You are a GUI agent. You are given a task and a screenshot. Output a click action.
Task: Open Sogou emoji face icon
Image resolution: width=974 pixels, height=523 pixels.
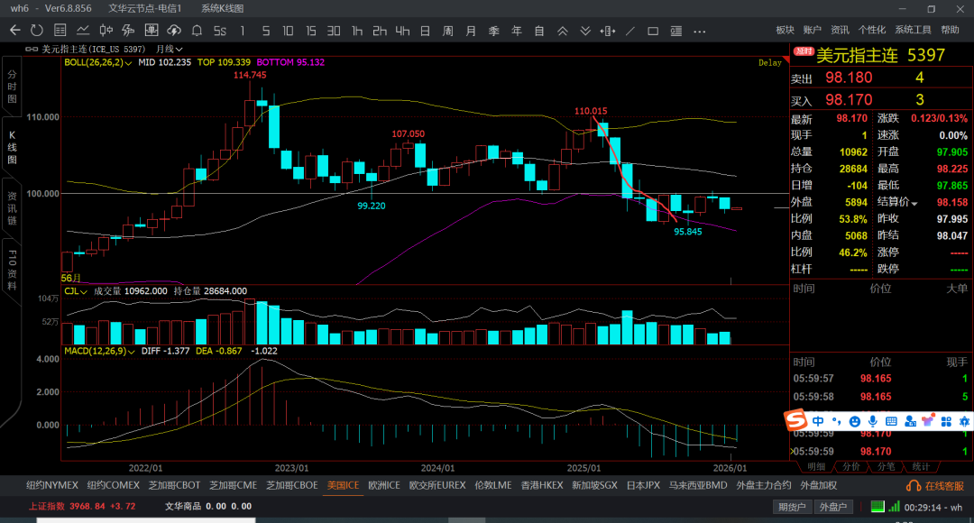(855, 421)
